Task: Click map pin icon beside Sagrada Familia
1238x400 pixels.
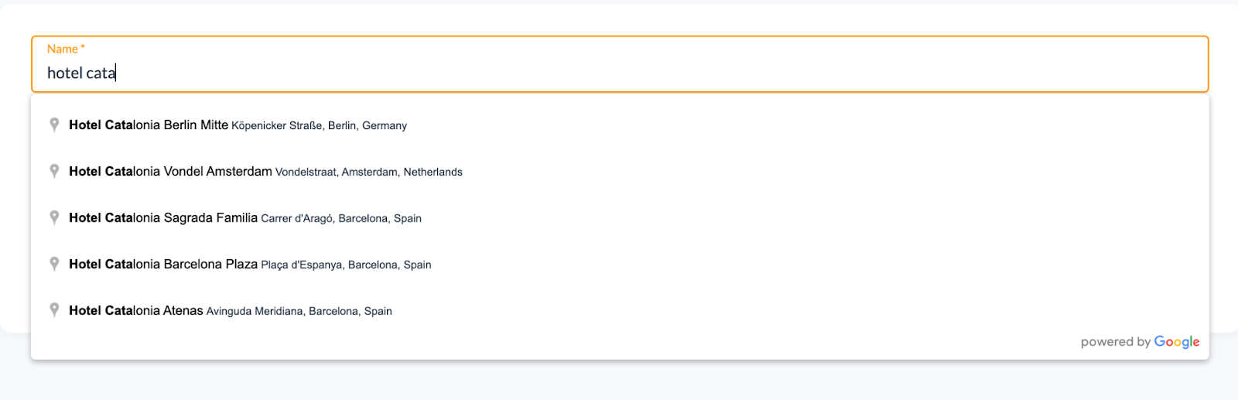Action: coord(54,217)
